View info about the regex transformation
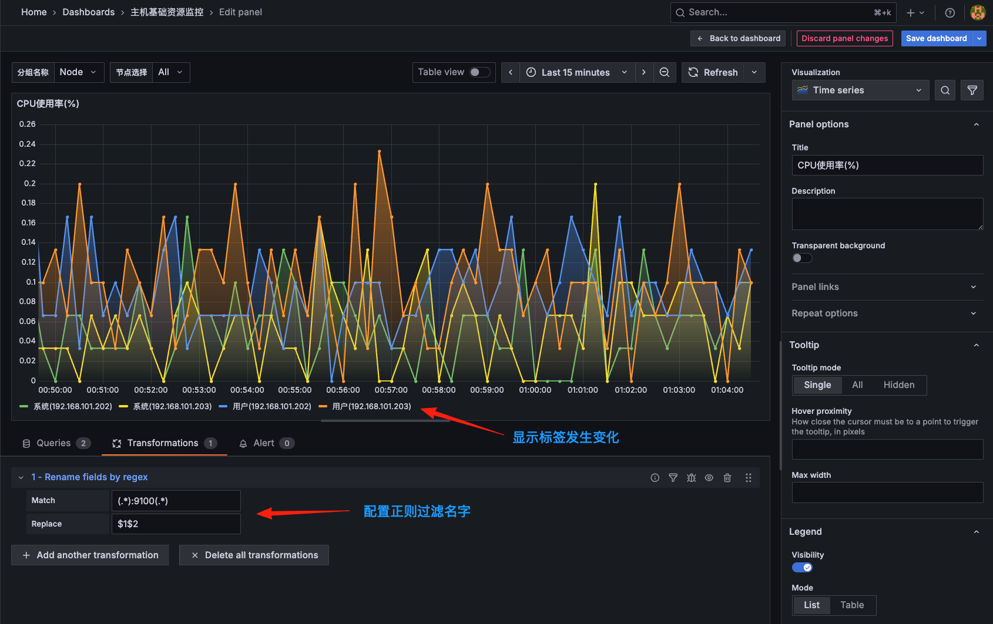The width and height of the screenshot is (993, 624). (x=655, y=477)
